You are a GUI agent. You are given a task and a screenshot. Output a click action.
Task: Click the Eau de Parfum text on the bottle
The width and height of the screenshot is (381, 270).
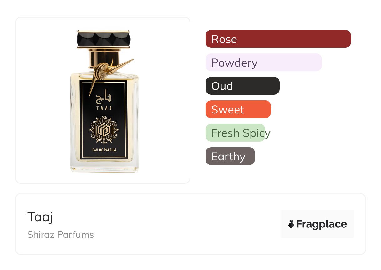[104, 150]
